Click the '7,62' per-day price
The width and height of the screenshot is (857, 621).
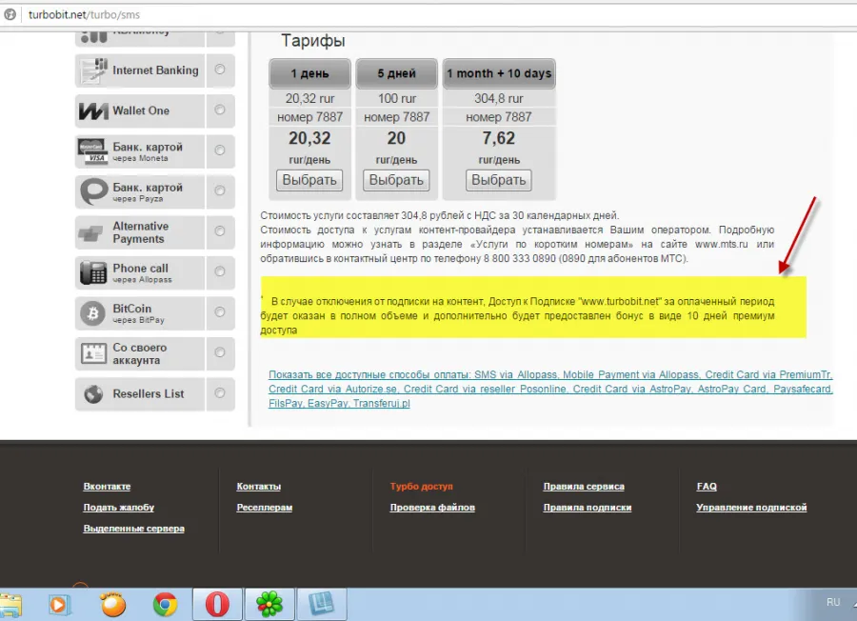[x=498, y=138]
